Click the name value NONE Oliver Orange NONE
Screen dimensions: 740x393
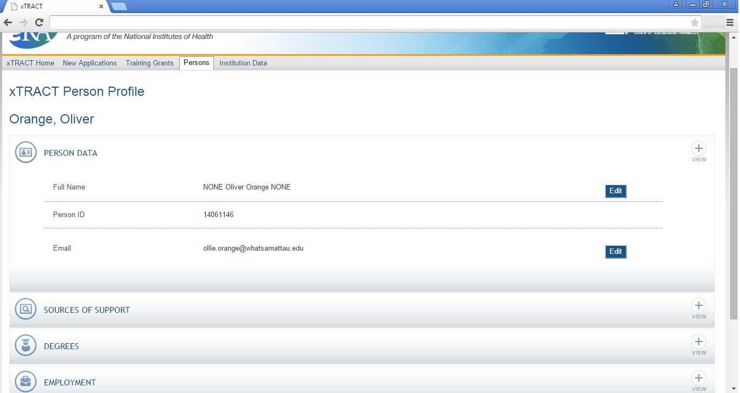[x=246, y=187]
